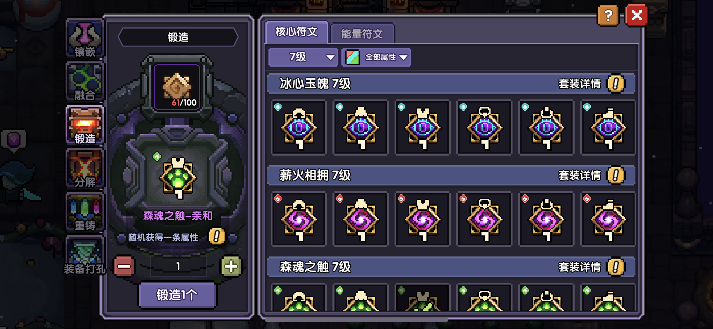Open 冰心玉魄 套装详情 info icon
This screenshot has height=329, width=713.
[x=616, y=84]
